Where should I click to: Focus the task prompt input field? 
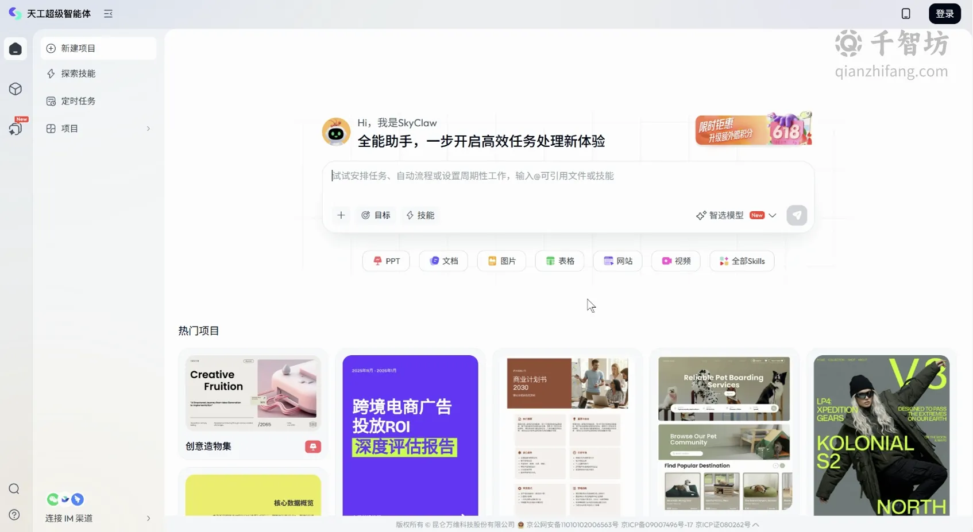pos(568,176)
